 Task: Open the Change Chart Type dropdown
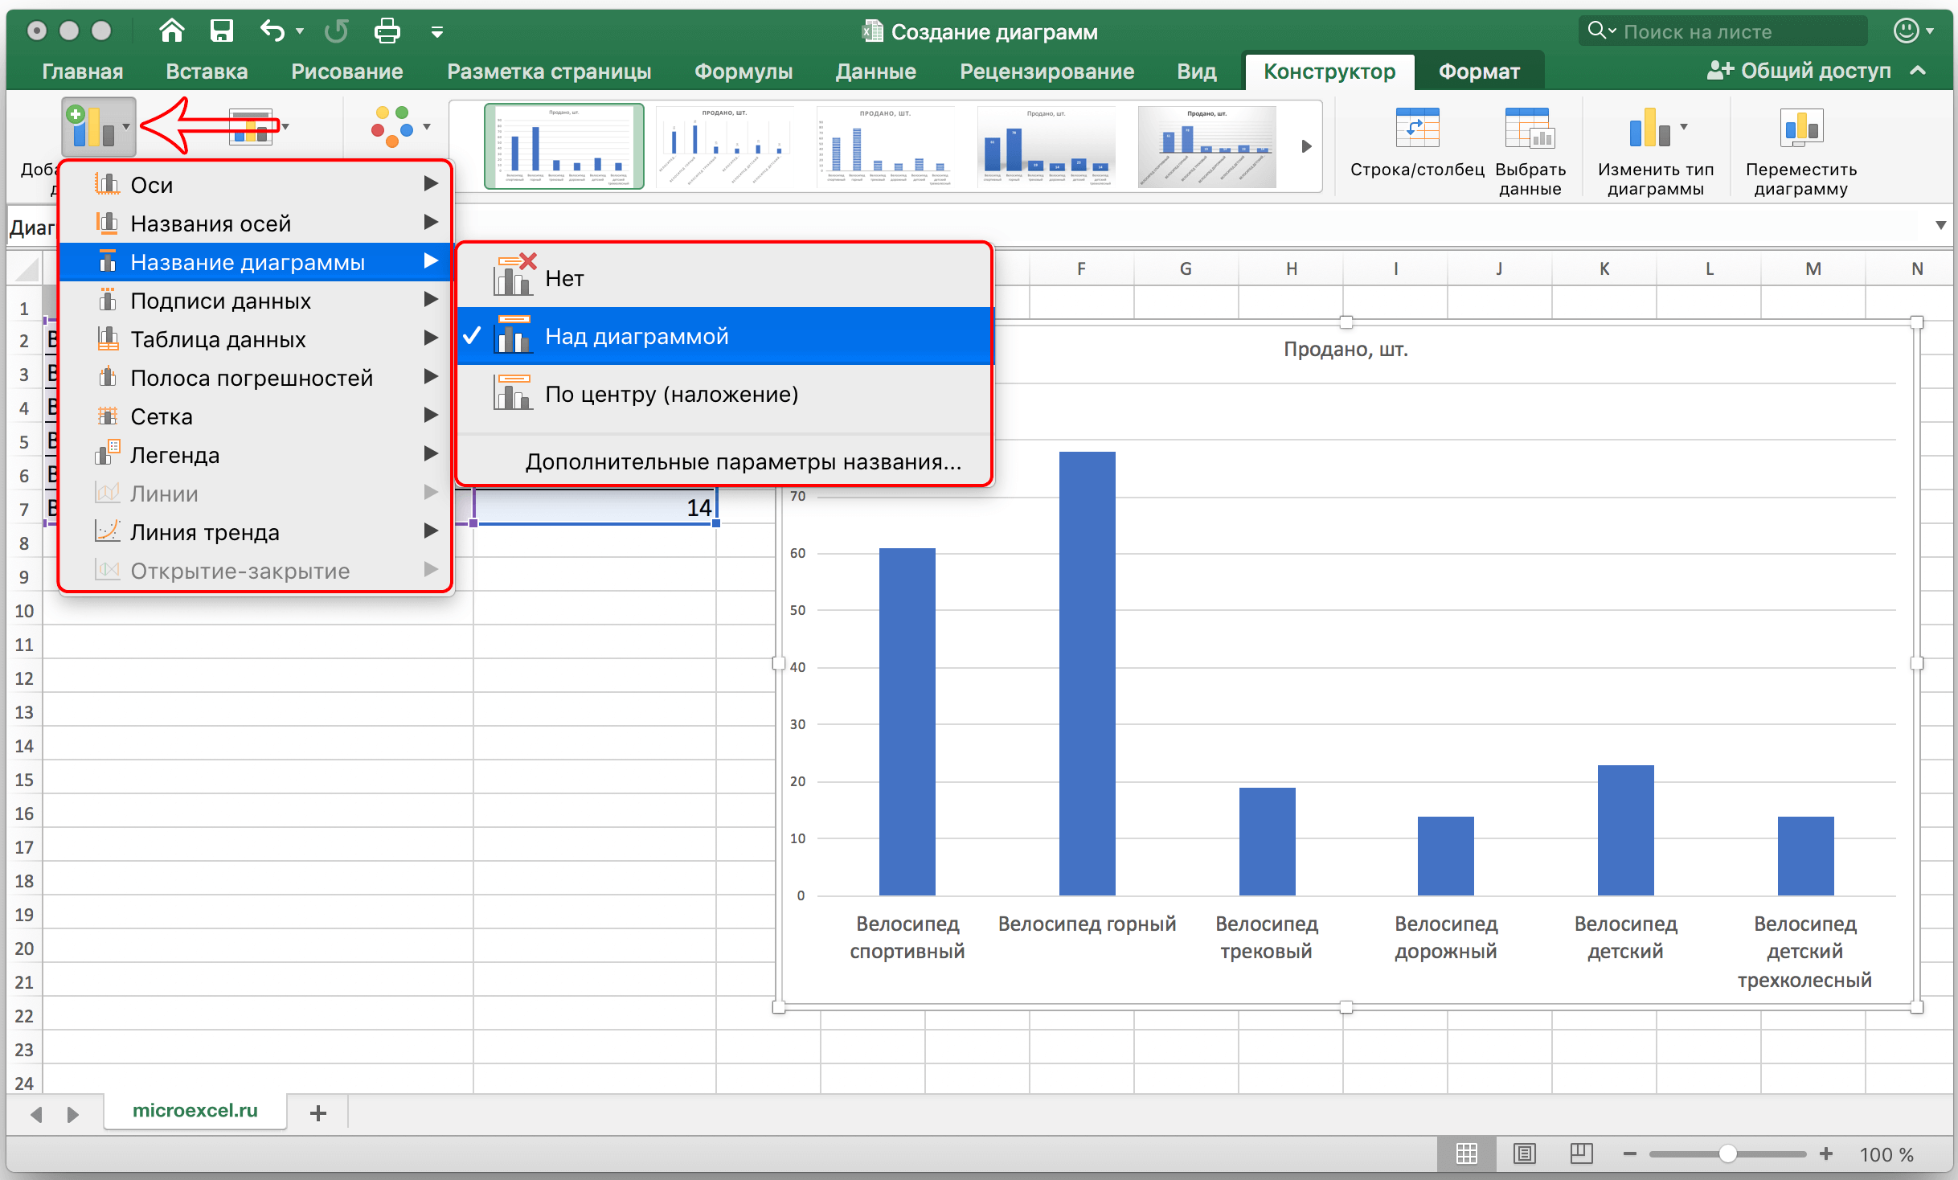tap(1656, 129)
